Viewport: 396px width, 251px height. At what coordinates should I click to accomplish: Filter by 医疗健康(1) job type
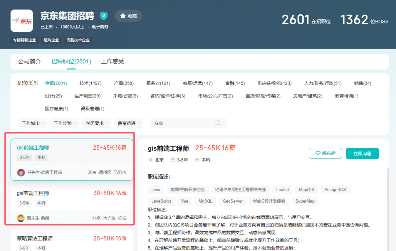56,109
